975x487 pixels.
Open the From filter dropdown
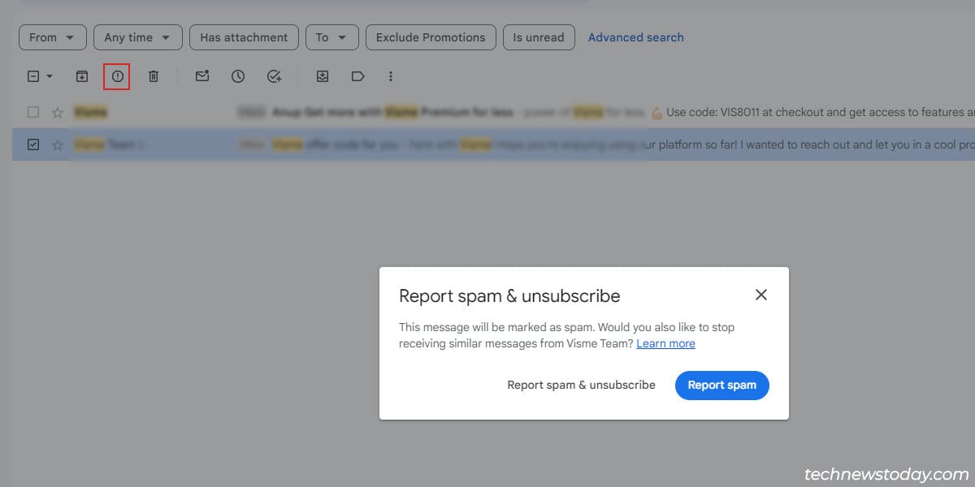click(52, 37)
